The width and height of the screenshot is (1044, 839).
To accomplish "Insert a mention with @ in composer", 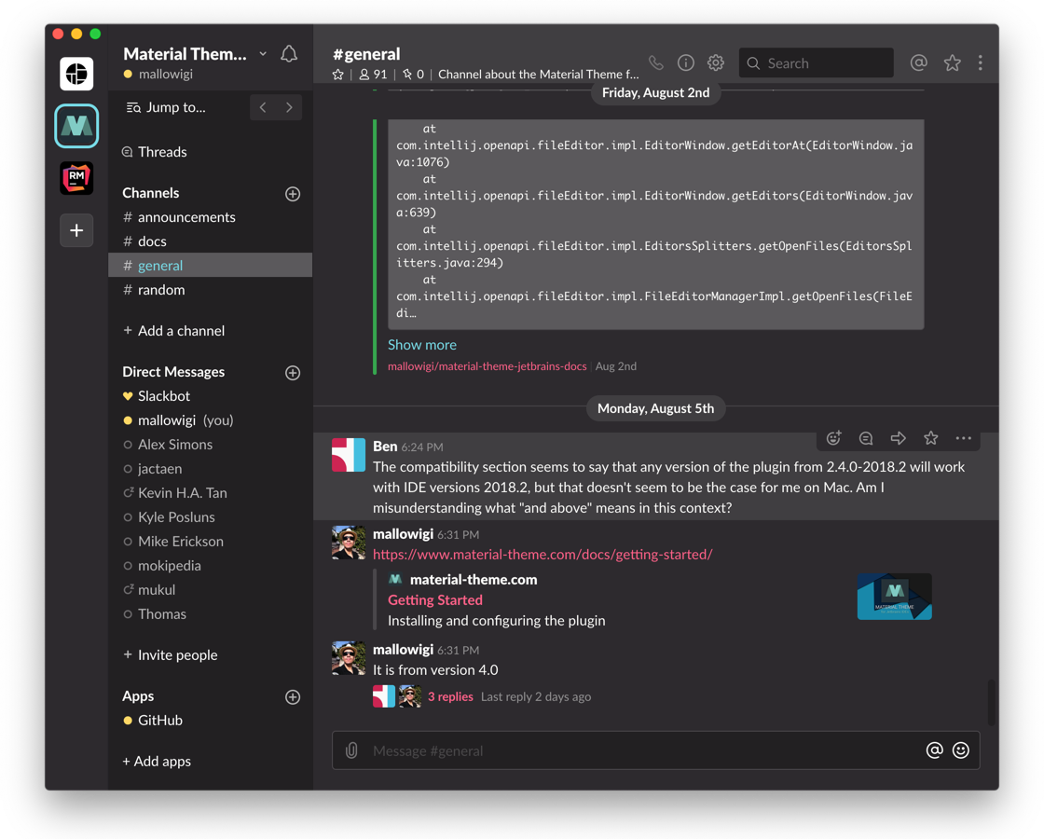I will pos(934,750).
